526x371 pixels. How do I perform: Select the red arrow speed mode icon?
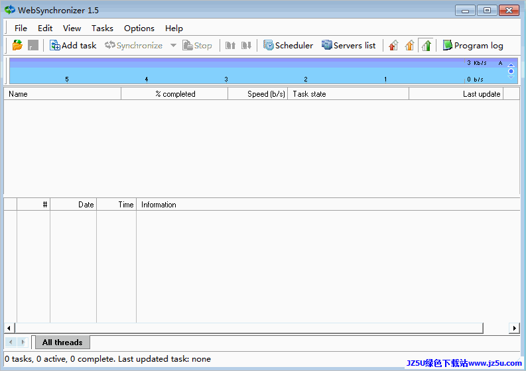(x=393, y=45)
